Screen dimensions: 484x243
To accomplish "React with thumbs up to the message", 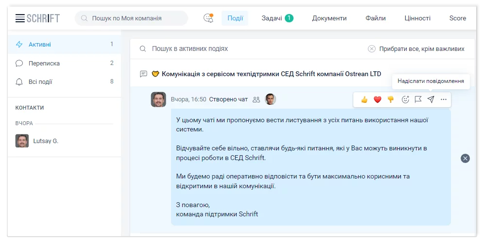I will [x=364, y=99].
